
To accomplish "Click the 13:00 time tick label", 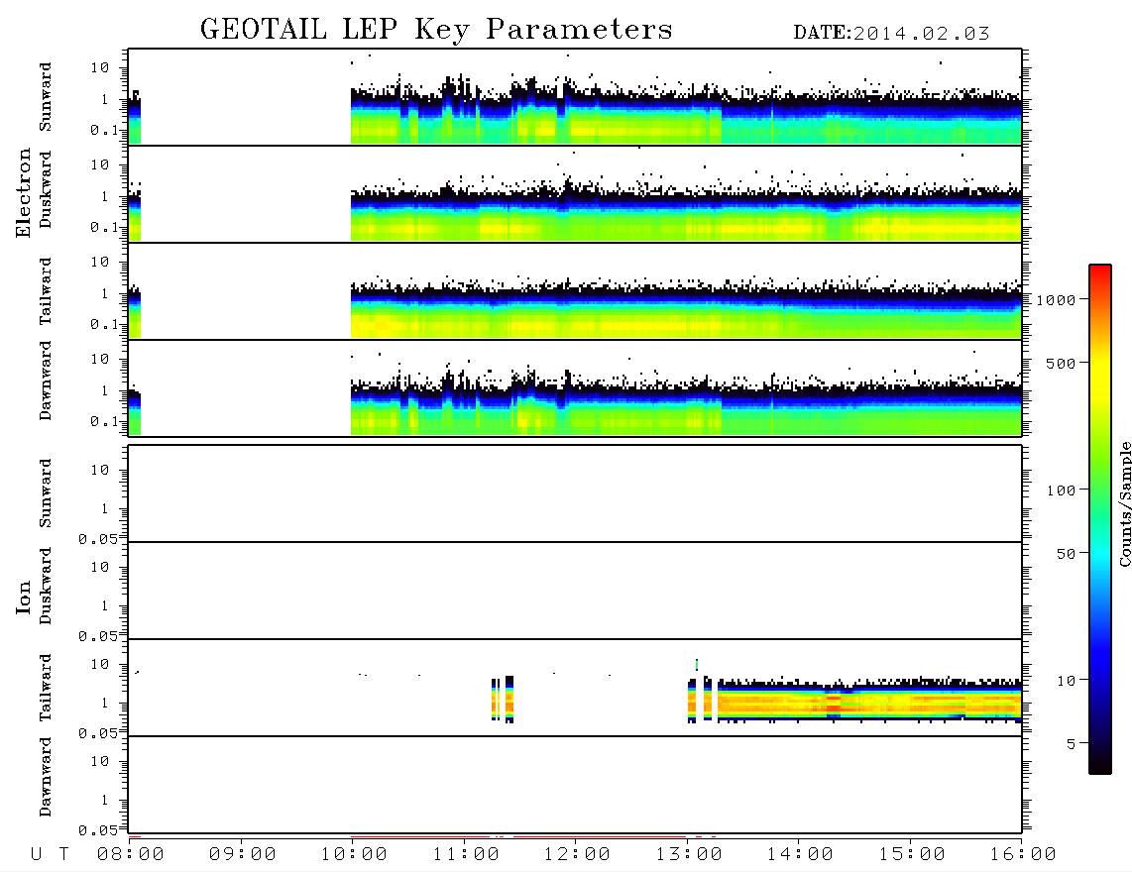I will click(x=689, y=855).
